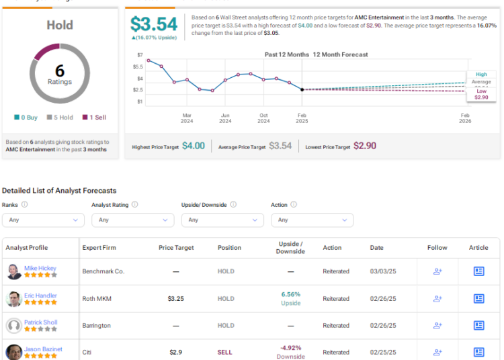Open article for Roth MKM rating
Viewport: 504px width, 360px height.
coord(478,299)
